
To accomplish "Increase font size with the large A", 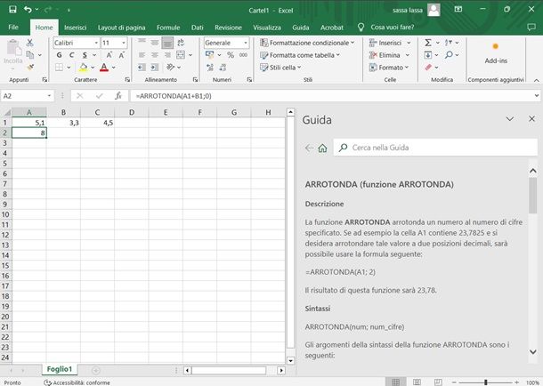I will pos(109,55).
